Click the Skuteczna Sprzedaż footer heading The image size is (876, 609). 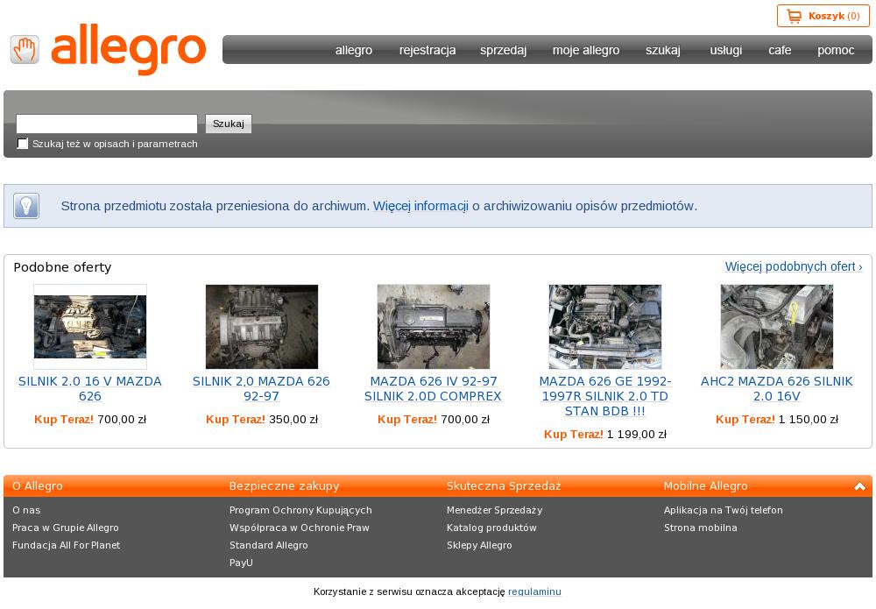pyautogui.click(x=504, y=486)
